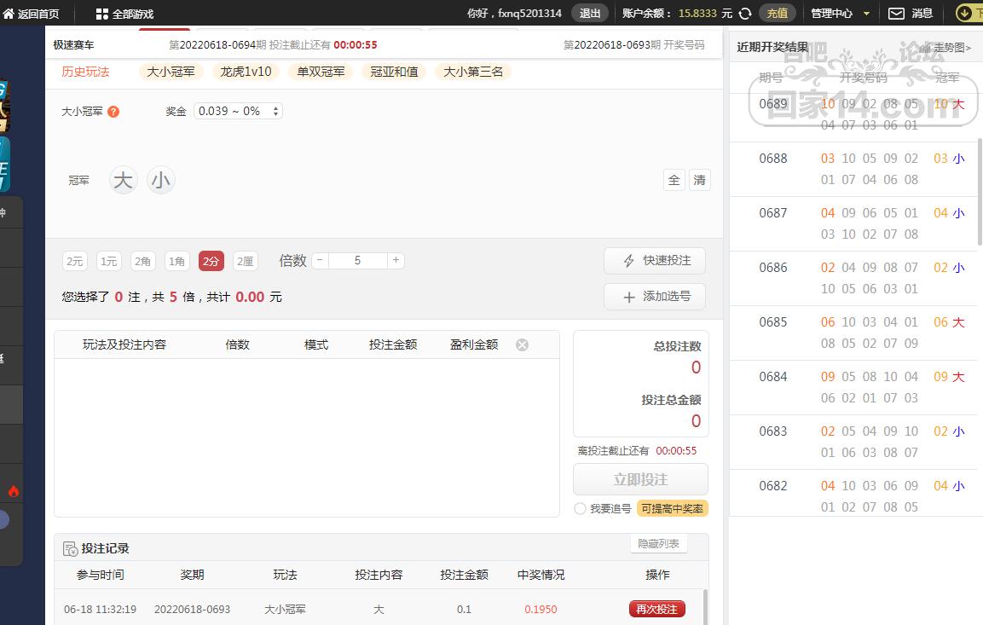The image size is (983, 625).
Task: Click the 极速赛车 game title
Action: [73, 45]
